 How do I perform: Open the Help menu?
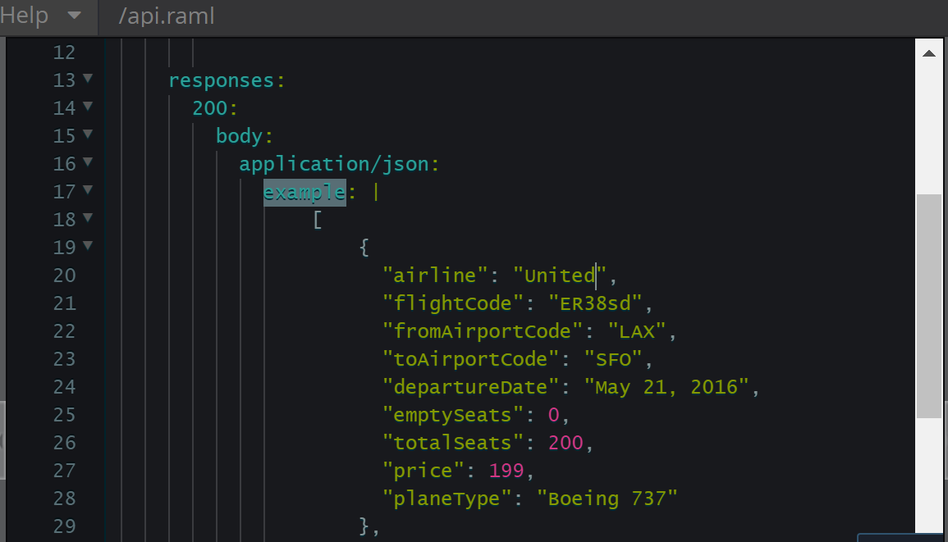coord(25,16)
